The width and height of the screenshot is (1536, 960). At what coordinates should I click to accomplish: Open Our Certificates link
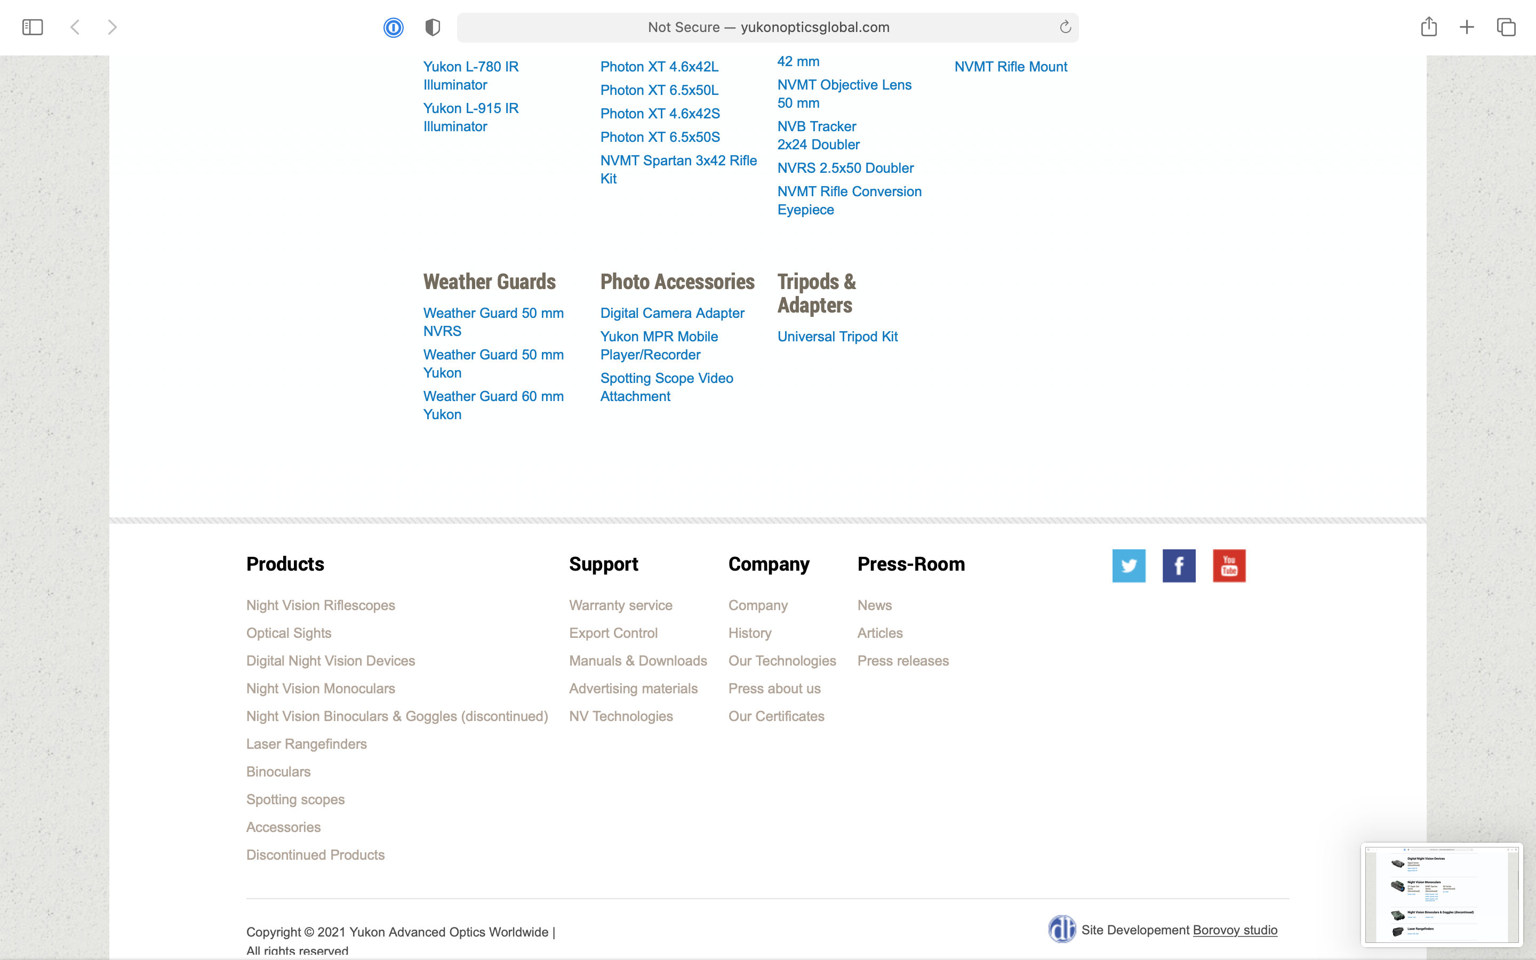coord(776,716)
